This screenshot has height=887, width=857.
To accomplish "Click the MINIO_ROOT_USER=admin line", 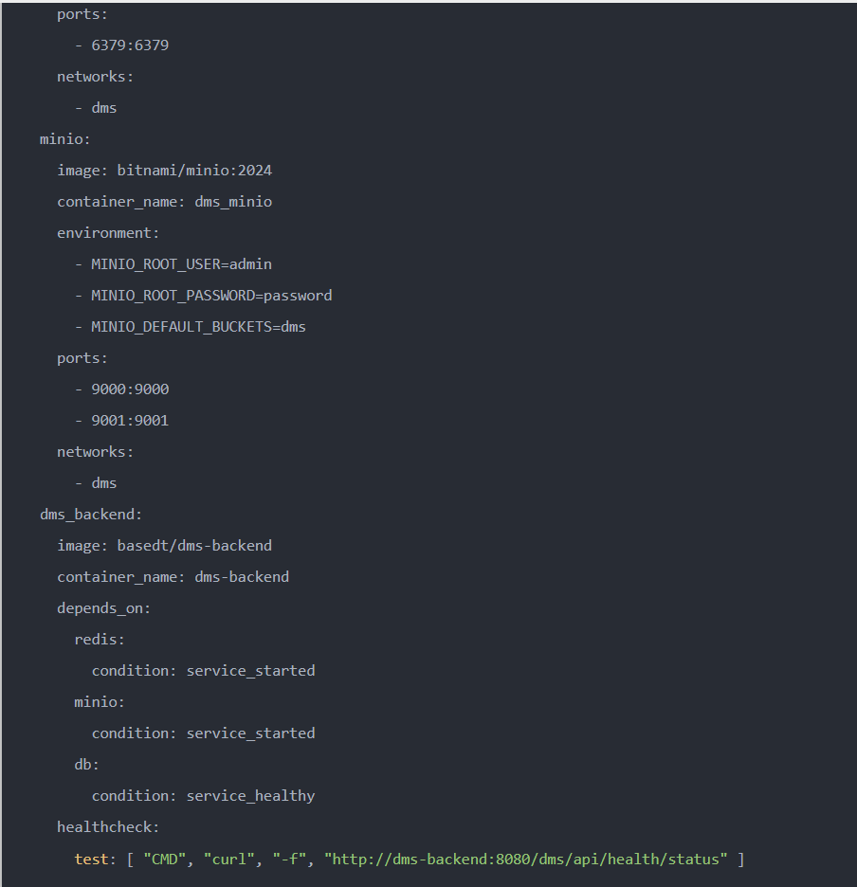I will 181,264.
